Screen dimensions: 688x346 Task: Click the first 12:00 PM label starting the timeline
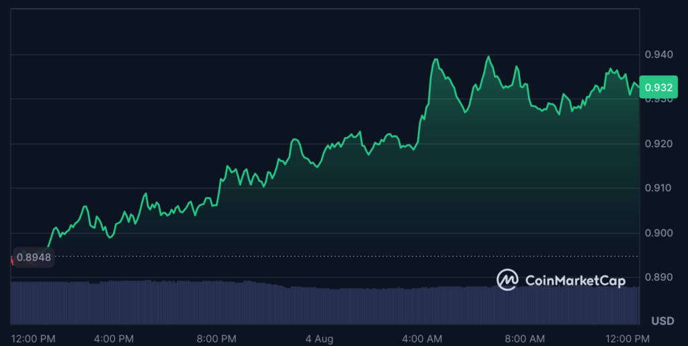(32, 337)
